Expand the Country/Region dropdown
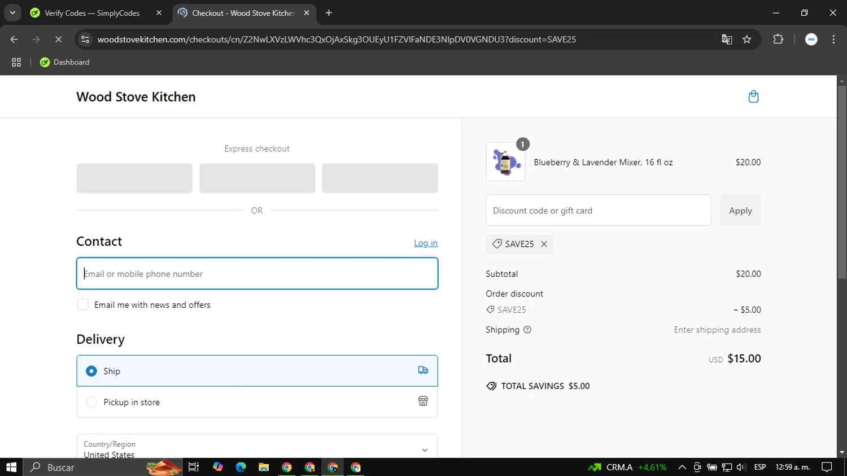This screenshot has height=476, width=847. pos(257,447)
